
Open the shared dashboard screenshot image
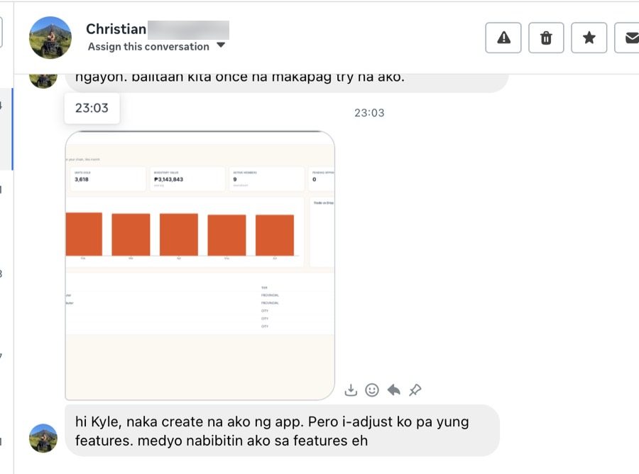click(x=200, y=266)
